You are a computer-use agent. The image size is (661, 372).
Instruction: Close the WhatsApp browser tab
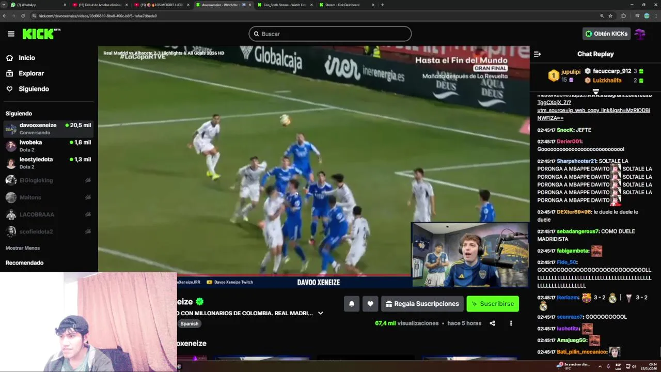(x=65, y=5)
